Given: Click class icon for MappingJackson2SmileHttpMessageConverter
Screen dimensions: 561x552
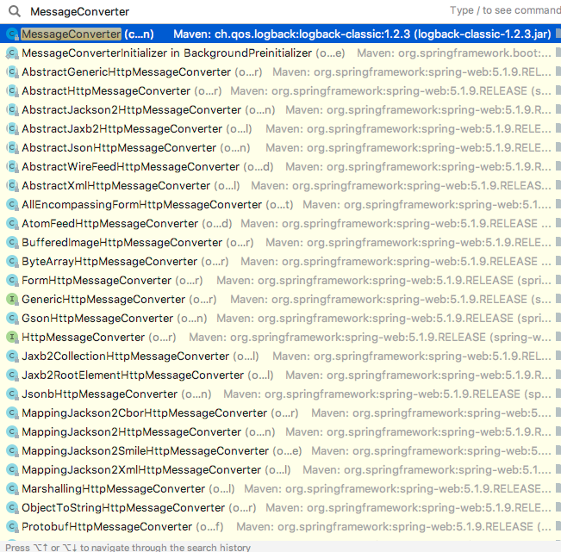Looking at the screenshot, I should (13, 451).
